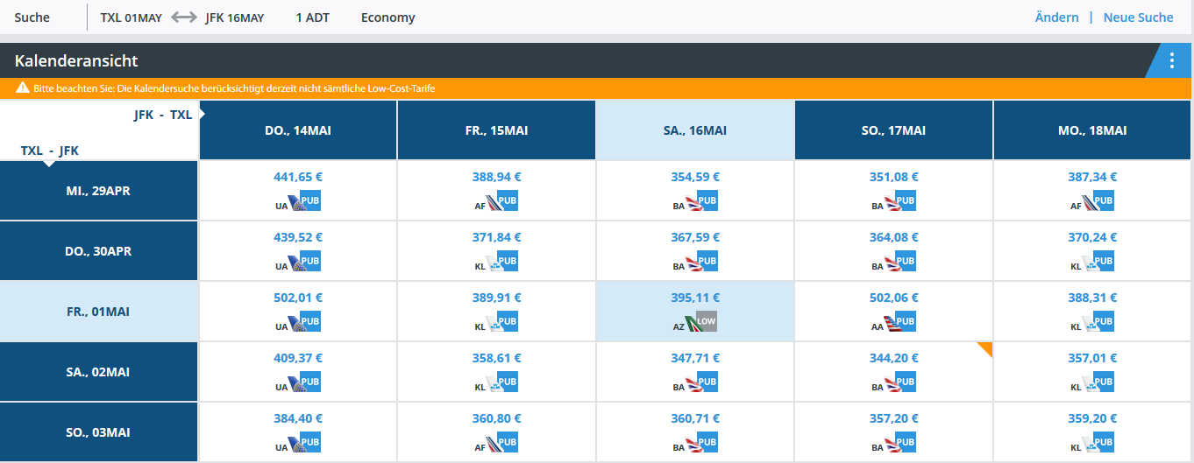Select outbound date row FR., 01MAI
This screenshot has width=1194, height=463.
tap(99, 312)
